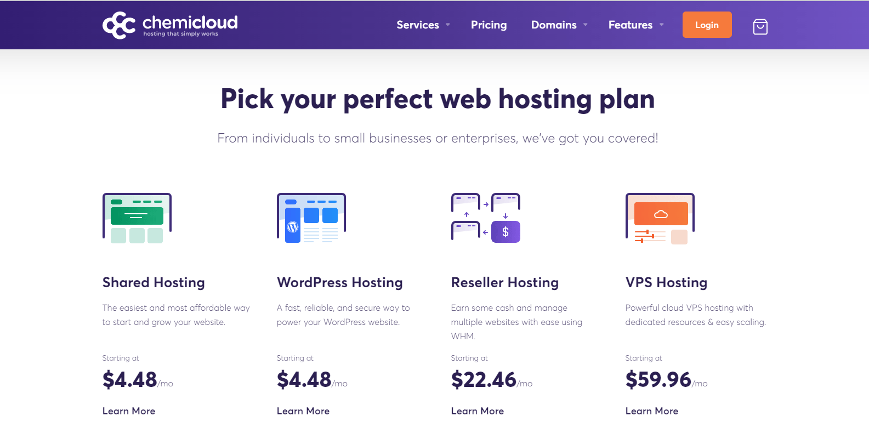The width and height of the screenshot is (869, 439).
Task: Click the VPS Hosting heading
Action: (x=666, y=282)
